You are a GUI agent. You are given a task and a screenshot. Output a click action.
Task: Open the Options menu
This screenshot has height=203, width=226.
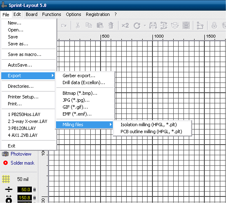click(x=74, y=14)
